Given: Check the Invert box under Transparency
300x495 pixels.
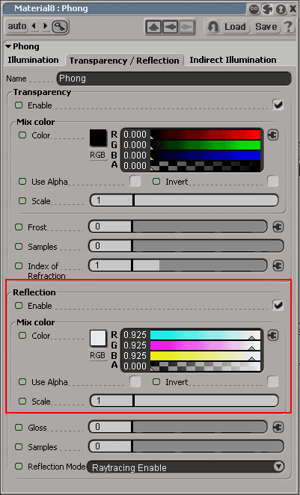Looking at the screenshot, I should click(x=273, y=182).
